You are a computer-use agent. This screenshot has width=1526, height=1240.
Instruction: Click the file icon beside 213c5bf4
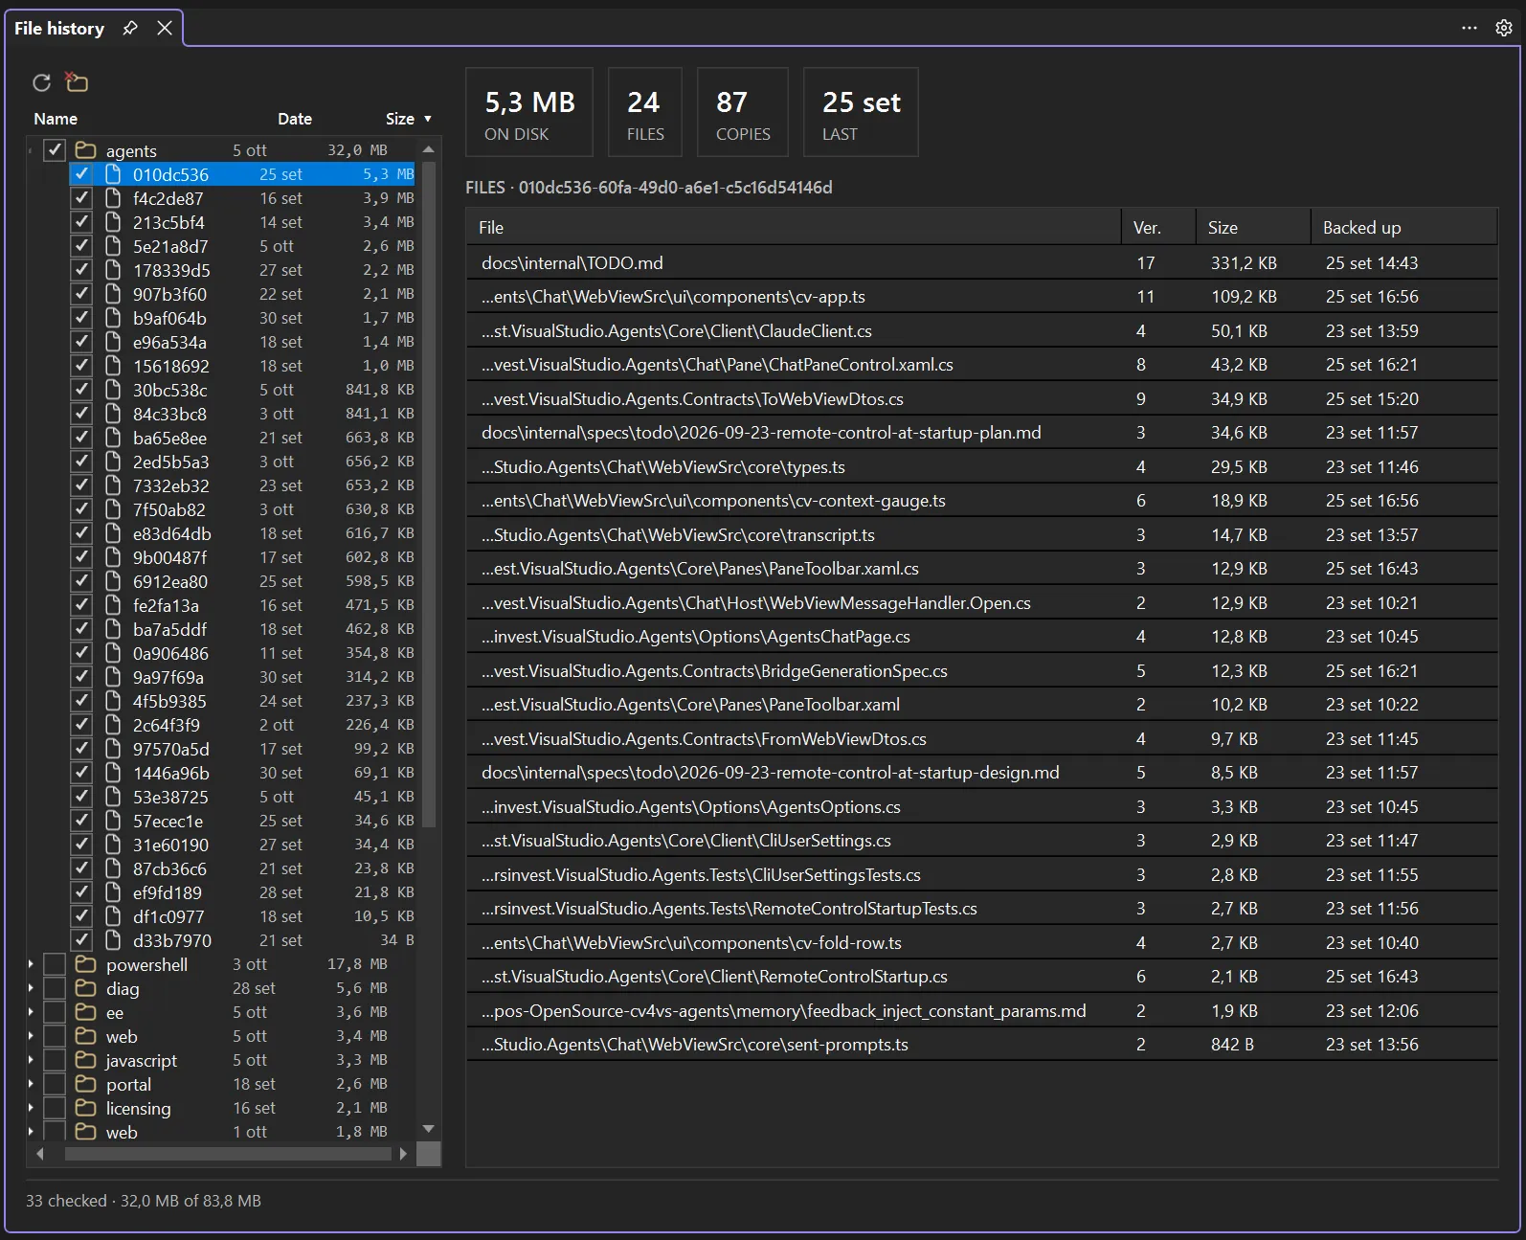click(x=113, y=222)
